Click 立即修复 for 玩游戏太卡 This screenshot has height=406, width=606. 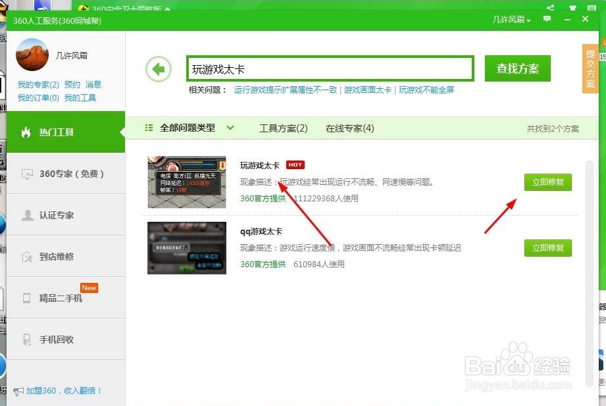tap(547, 183)
